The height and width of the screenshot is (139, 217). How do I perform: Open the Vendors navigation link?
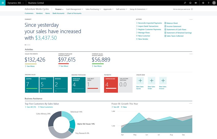(39, 13)
